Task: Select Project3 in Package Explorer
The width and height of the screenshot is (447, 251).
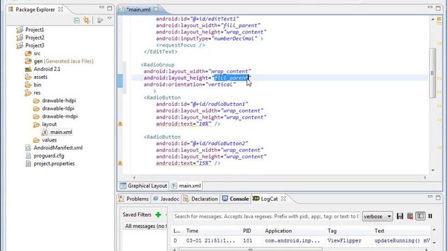Action: [x=34, y=45]
